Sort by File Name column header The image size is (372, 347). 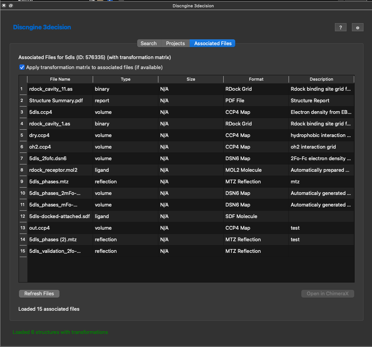point(60,79)
